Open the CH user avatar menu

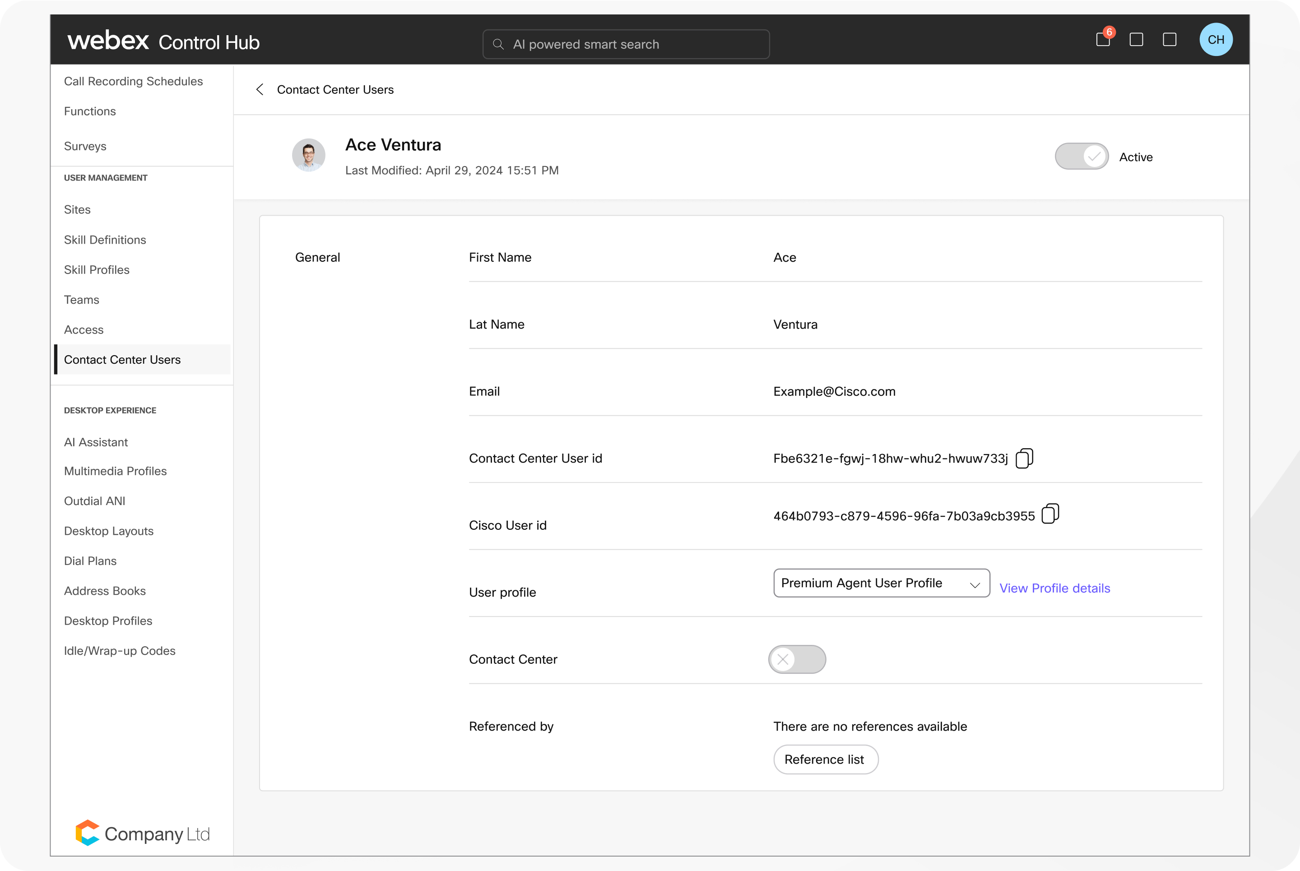click(x=1216, y=39)
